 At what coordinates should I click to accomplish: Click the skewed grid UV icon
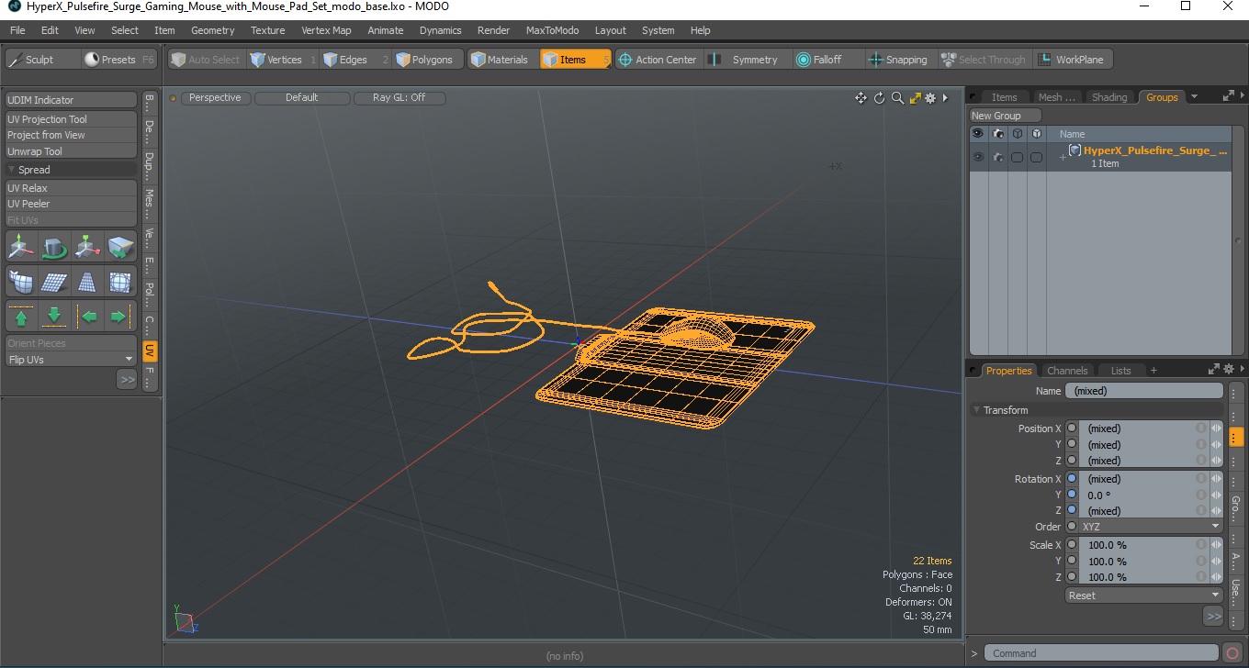coord(54,282)
